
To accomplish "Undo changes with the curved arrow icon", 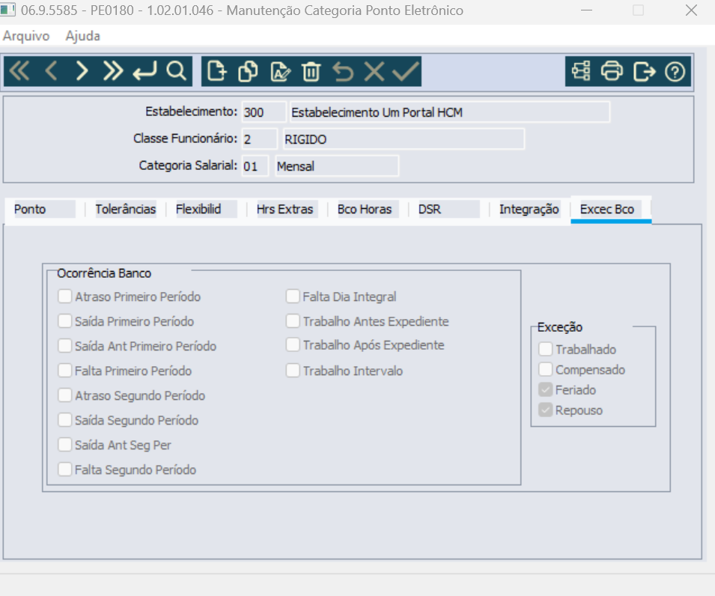I will [x=343, y=71].
